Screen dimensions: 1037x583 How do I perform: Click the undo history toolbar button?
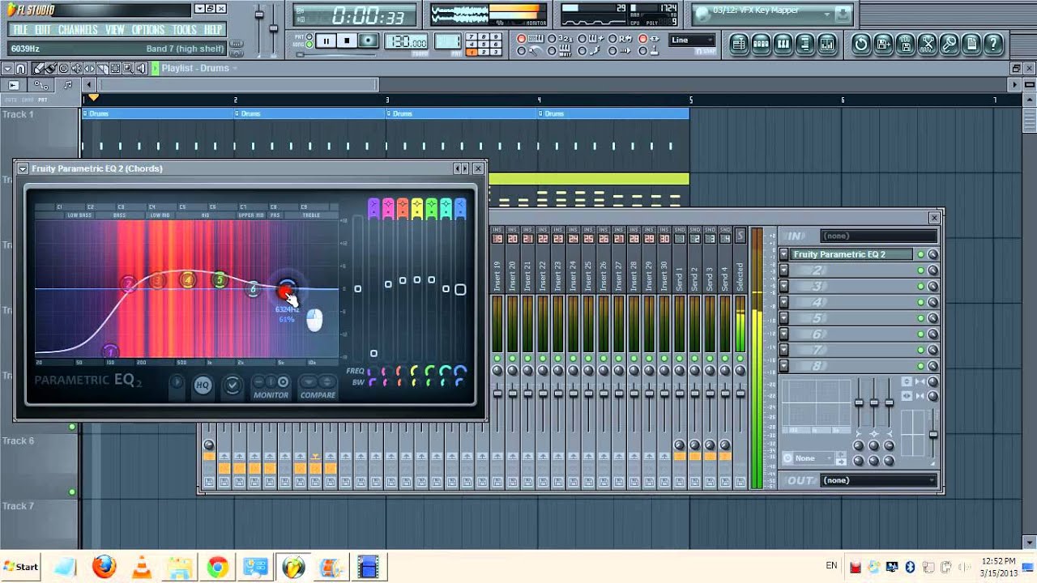(861, 45)
